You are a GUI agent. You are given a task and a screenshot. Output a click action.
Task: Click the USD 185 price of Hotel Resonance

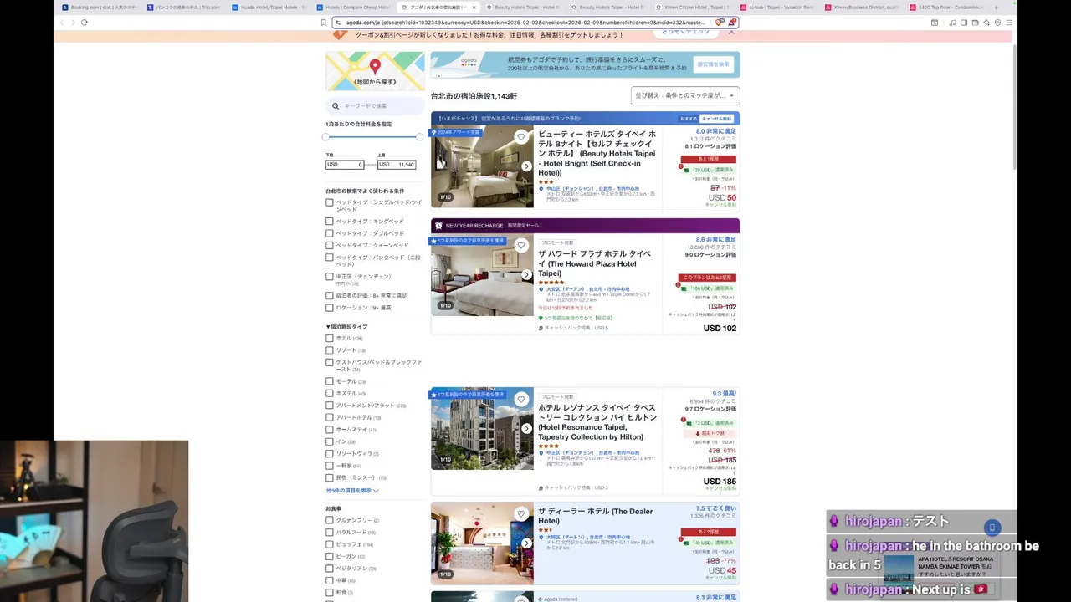720,482
